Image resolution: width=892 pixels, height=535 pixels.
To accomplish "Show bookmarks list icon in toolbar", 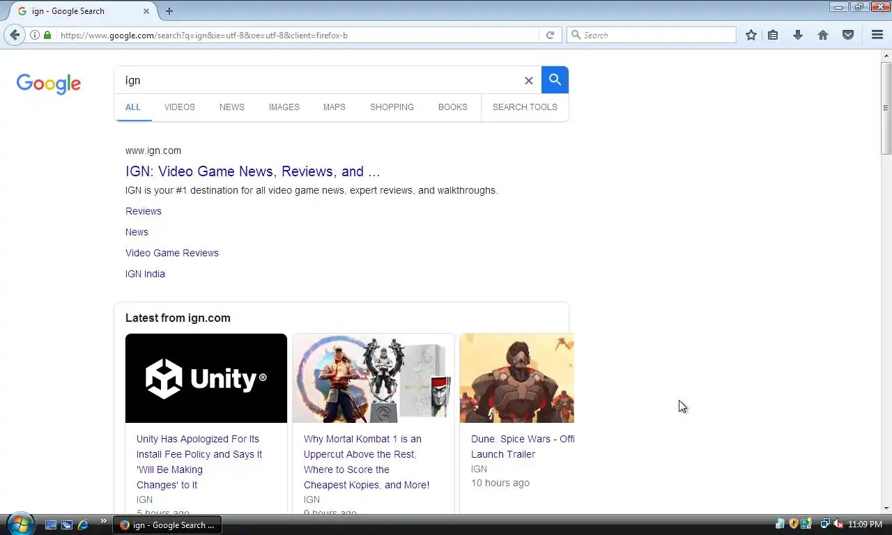I will coord(773,35).
